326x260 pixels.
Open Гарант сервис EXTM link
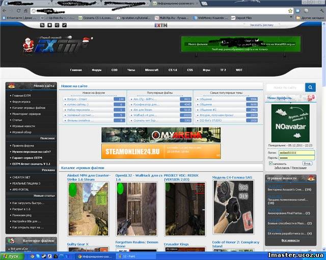click(x=27, y=158)
